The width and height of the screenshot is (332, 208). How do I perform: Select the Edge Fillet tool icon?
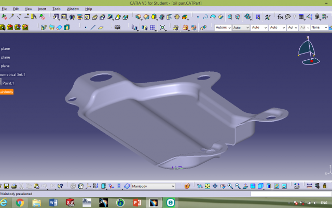[x=138, y=17]
